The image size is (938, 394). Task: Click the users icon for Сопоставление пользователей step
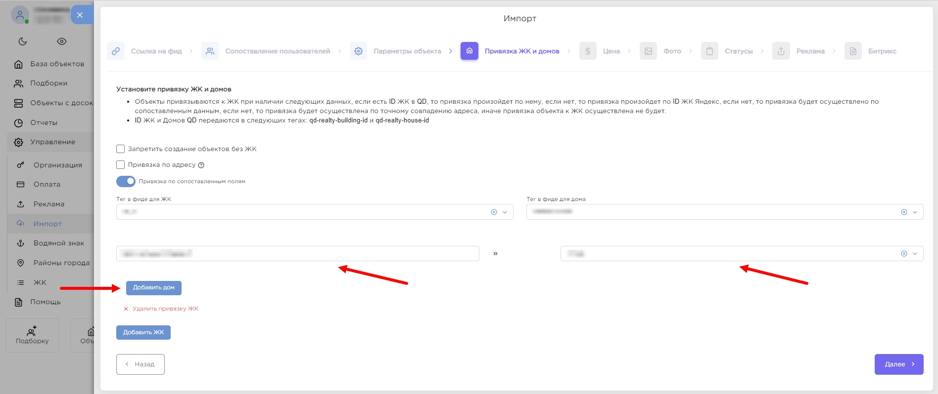pyautogui.click(x=210, y=51)
